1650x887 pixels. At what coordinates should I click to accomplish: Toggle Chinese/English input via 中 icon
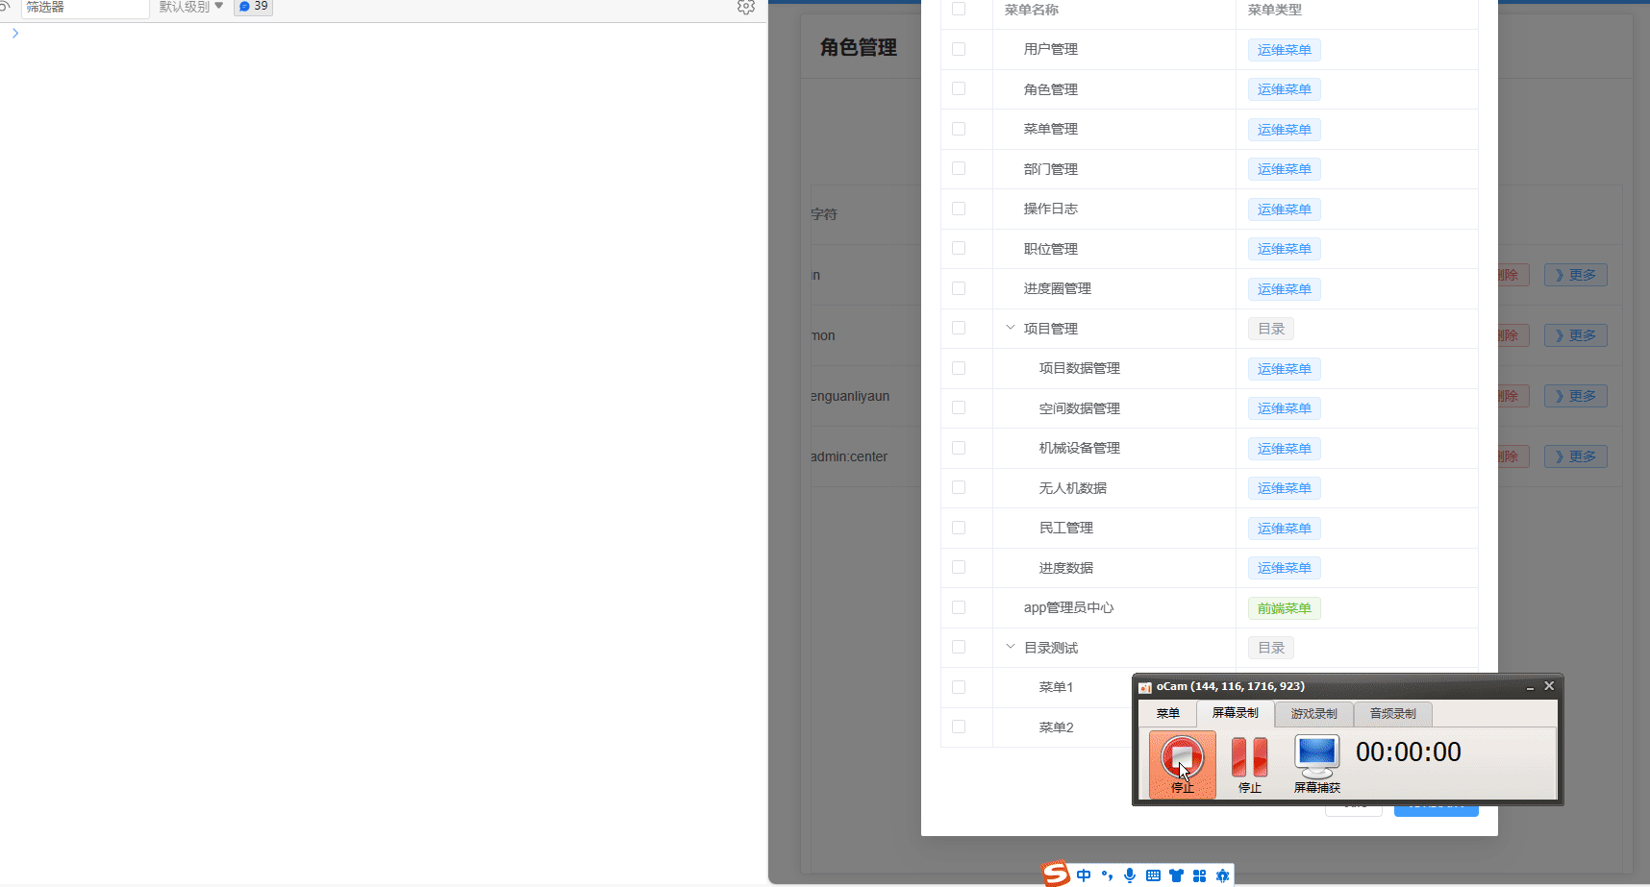click(x=1084, y=875)
